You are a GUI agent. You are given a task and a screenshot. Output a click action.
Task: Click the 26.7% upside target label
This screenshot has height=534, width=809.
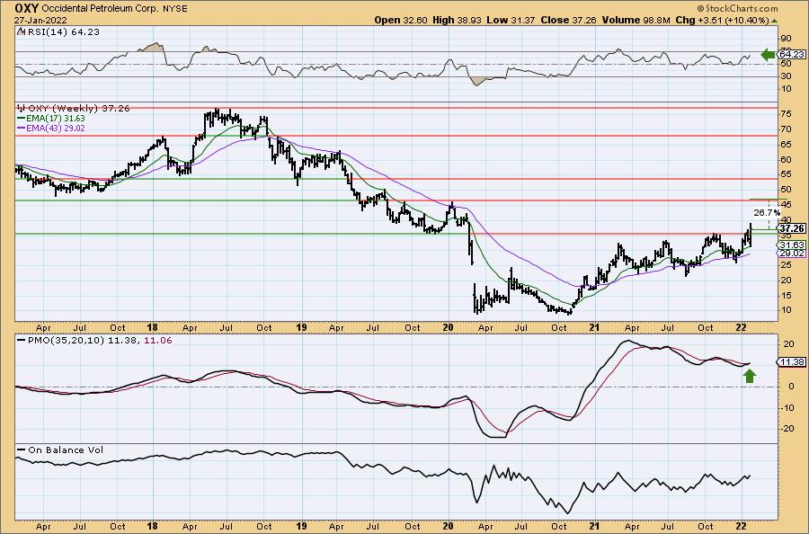767,212
